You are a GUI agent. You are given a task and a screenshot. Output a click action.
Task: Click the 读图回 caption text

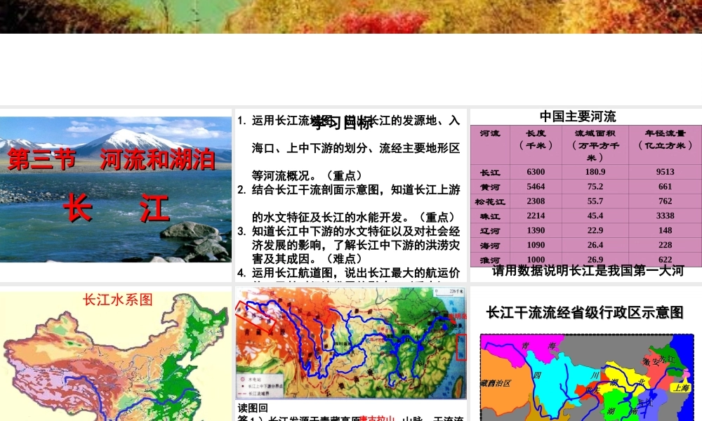point(253,408)
